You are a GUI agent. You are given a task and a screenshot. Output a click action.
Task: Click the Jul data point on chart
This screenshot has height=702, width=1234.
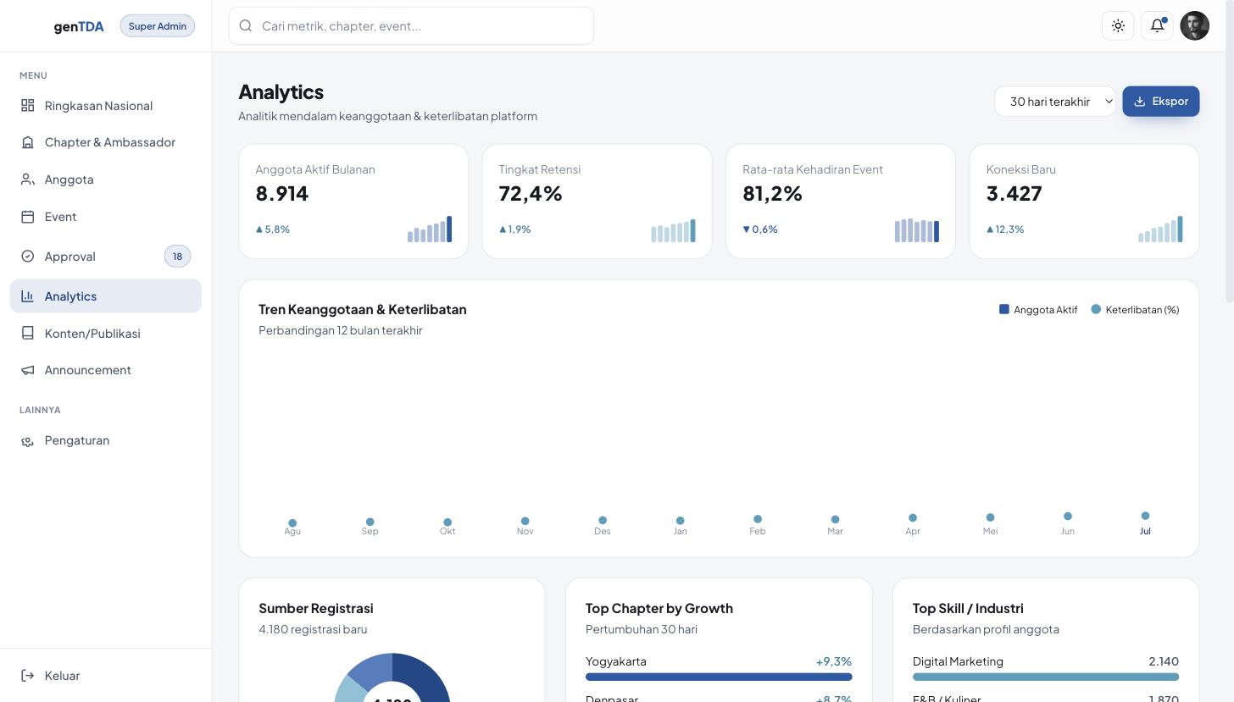pos(1145,516)
